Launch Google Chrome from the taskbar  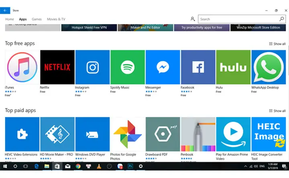coord(78,166)
